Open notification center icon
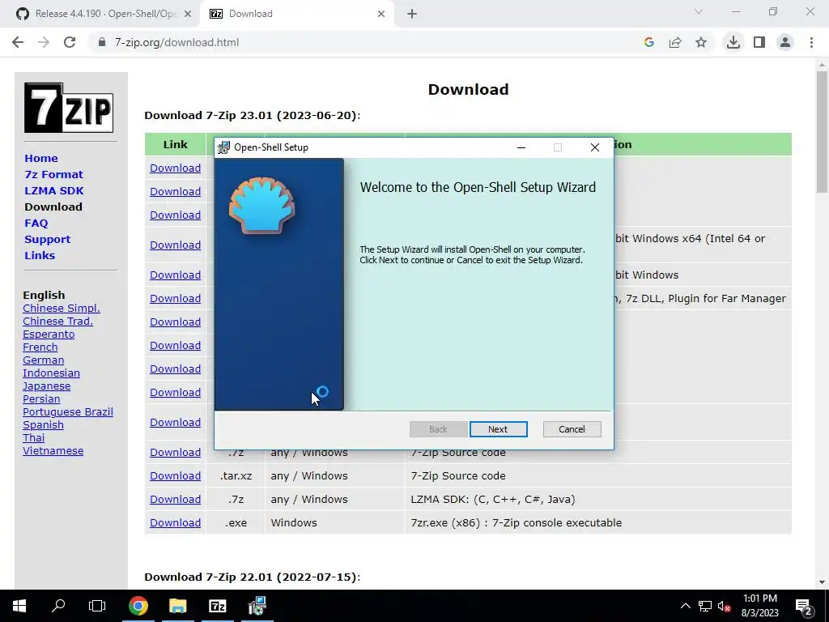The width and height of the screenshot is (829, 622). pos(804,606)
